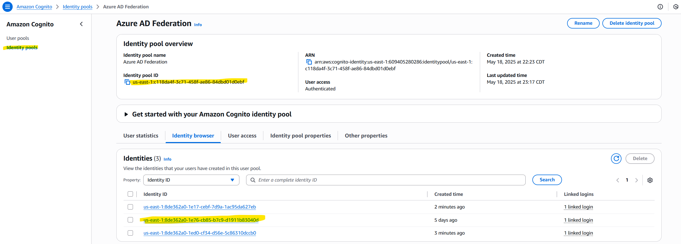Viewport: 681px width, 244px height.
Task: Go to Identity pools breadcrumb link
Action: tap(78, 7)
